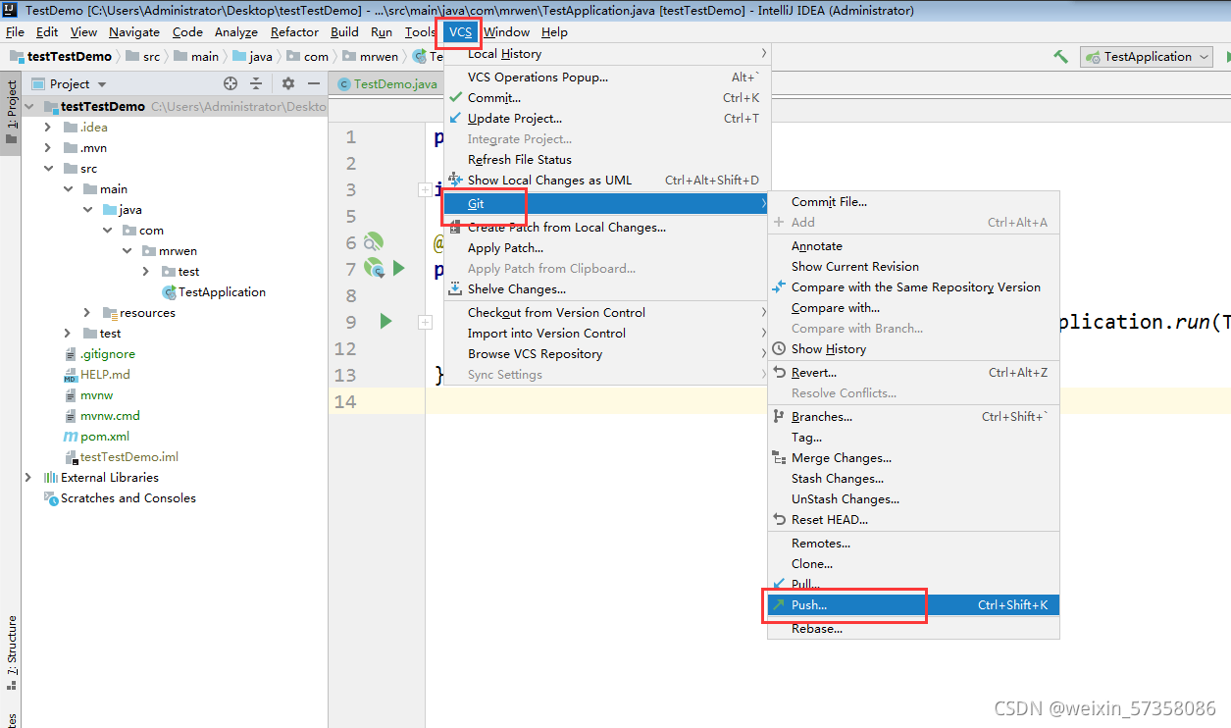1231x728 pixels.
Task: Open the 1: Project tool window tab
Action: click(x=11, y=113)
